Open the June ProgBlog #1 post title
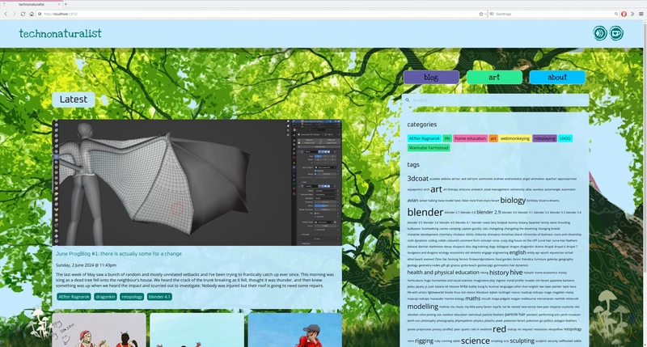Image resolution: width=647 pixels, height=347 pixels. coord(119,254)
